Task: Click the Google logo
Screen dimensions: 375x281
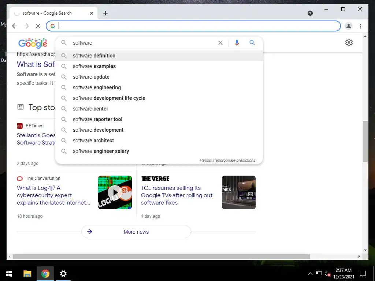Action: tap(33, 43)
